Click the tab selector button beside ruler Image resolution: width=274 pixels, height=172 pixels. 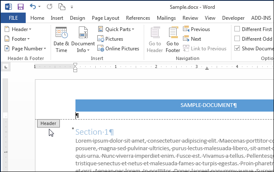[x=5, y=67]
